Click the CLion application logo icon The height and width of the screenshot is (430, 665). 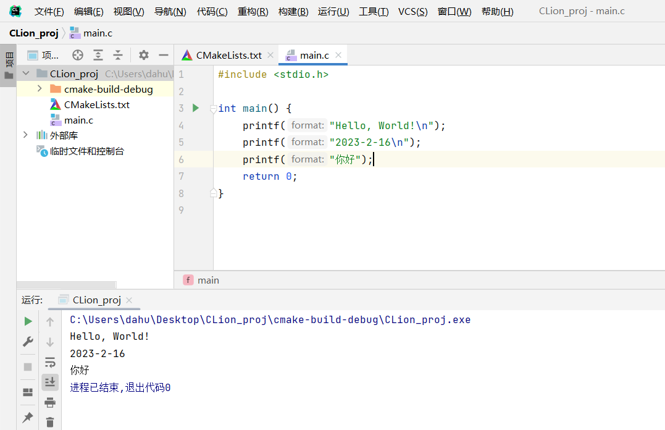15,11
